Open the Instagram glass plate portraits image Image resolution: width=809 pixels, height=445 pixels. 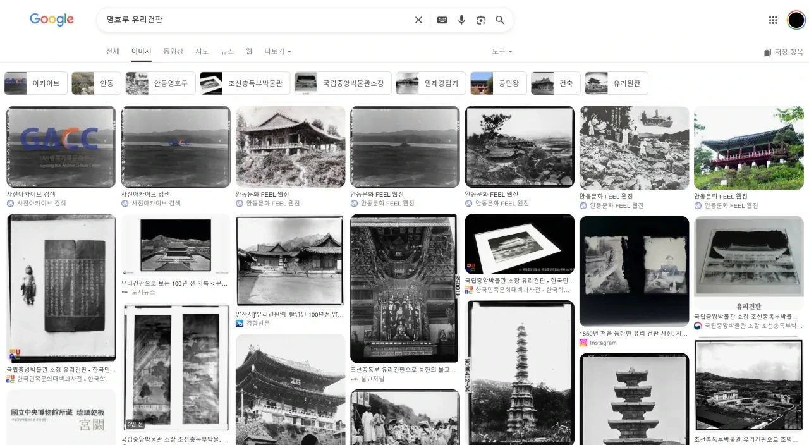pos(634,271)
